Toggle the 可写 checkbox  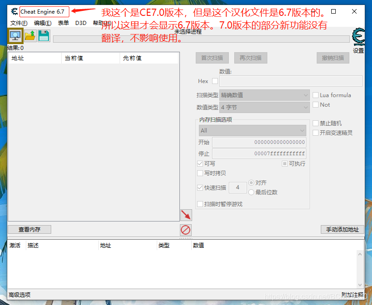tap(200, 163)
